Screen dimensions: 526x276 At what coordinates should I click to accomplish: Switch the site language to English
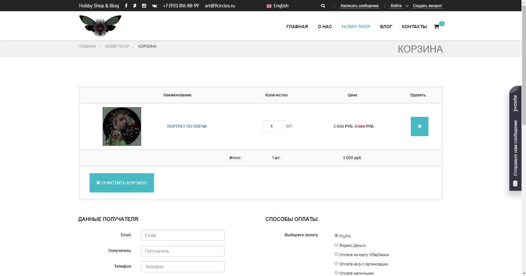277,6
